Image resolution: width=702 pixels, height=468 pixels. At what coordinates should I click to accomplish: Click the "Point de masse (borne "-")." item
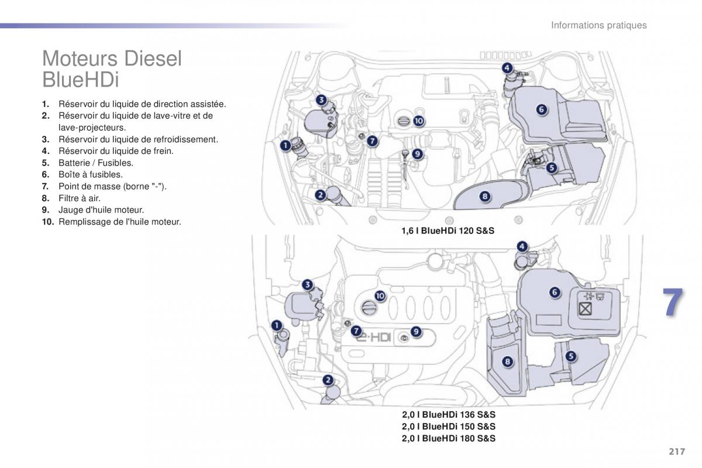(104, 186)
